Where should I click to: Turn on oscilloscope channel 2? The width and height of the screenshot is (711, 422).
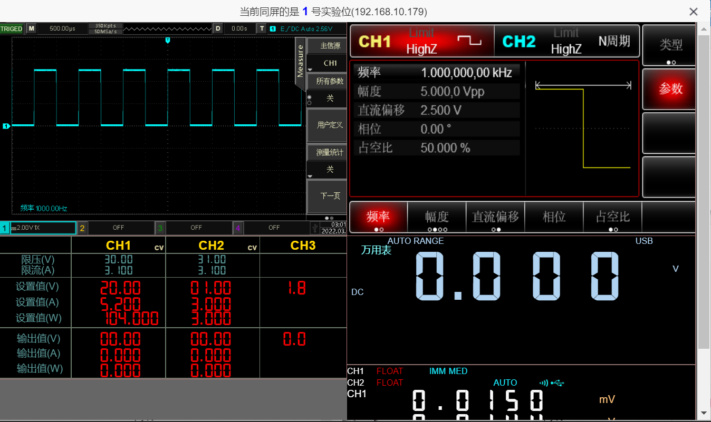[117, 228]
